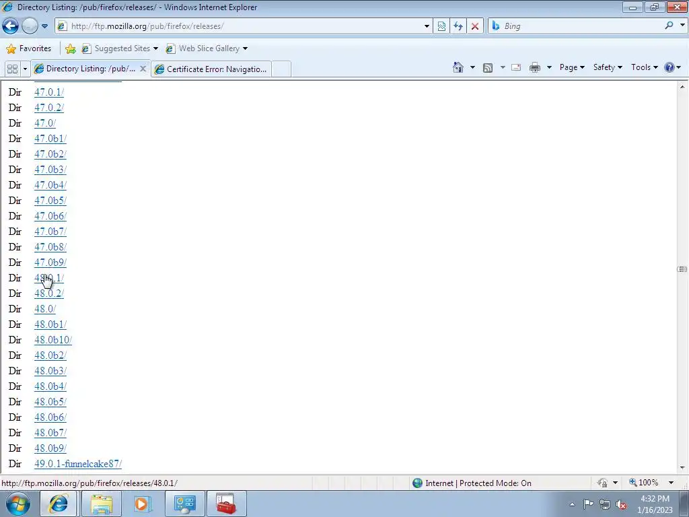The image size is (689, 517).
Task: Open the Safety menu
Action: coord(608,67)
